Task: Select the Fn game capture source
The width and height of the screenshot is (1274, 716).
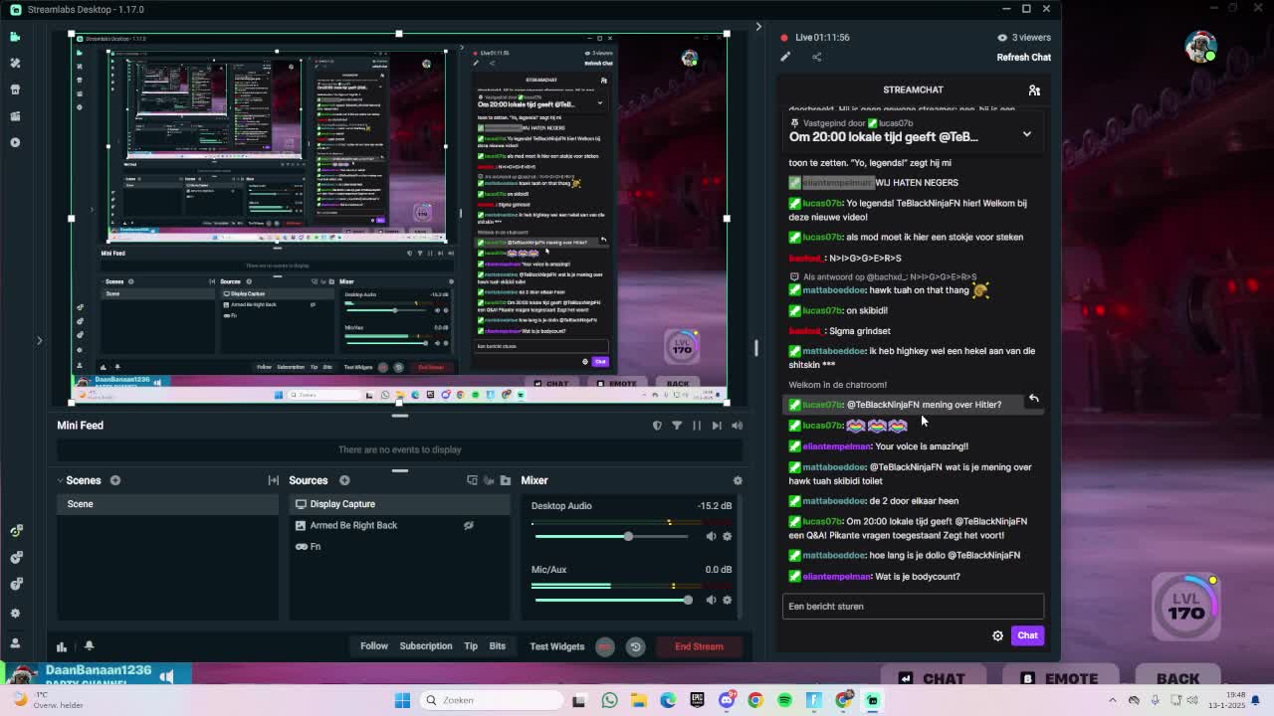Action: point(399,546)
